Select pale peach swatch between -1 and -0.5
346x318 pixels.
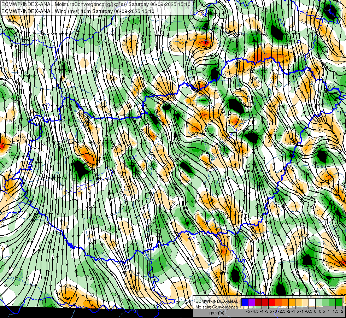tap(305, 302)
